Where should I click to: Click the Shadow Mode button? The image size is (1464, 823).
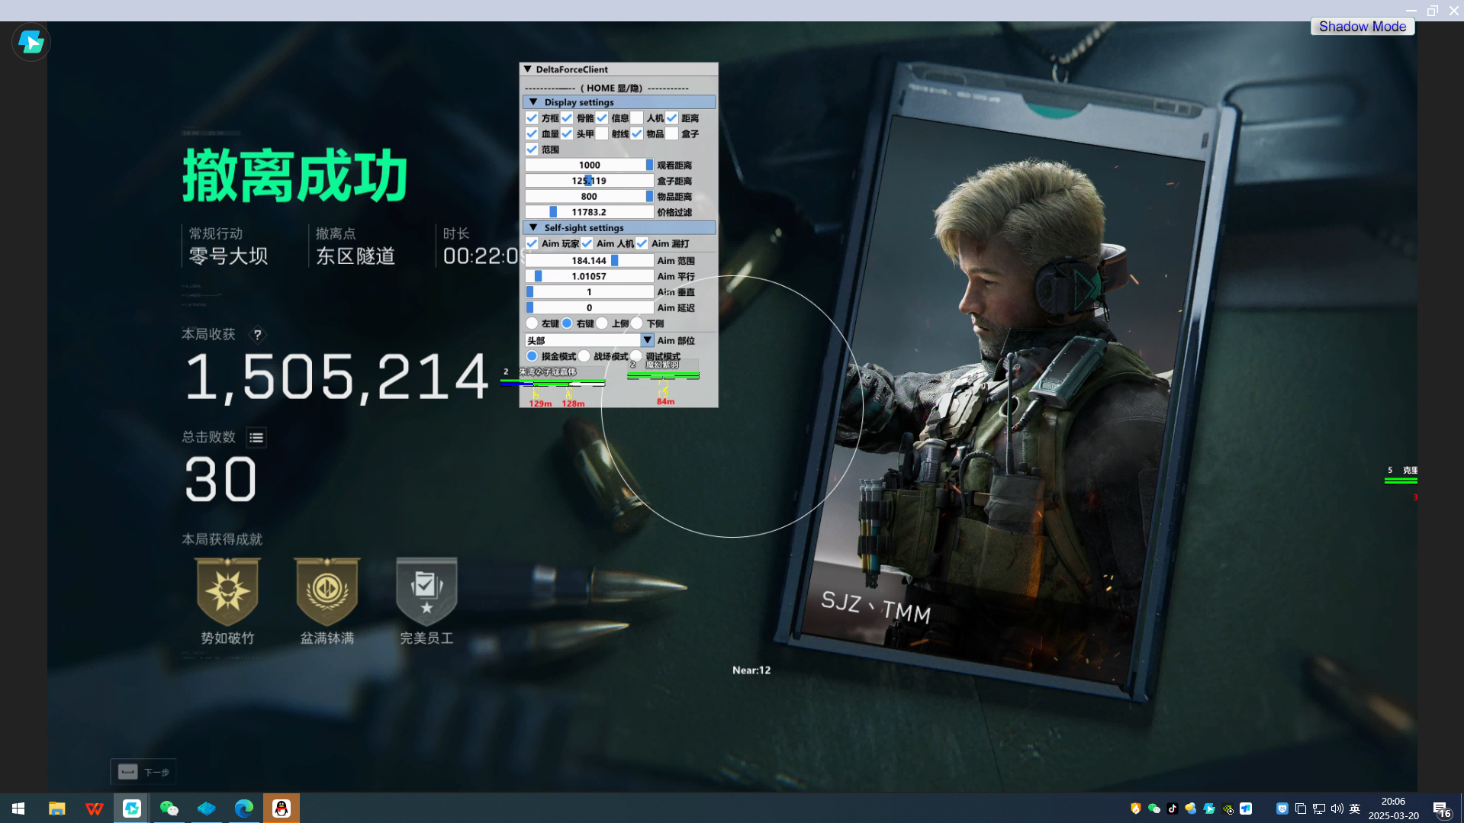point(1362,27)
